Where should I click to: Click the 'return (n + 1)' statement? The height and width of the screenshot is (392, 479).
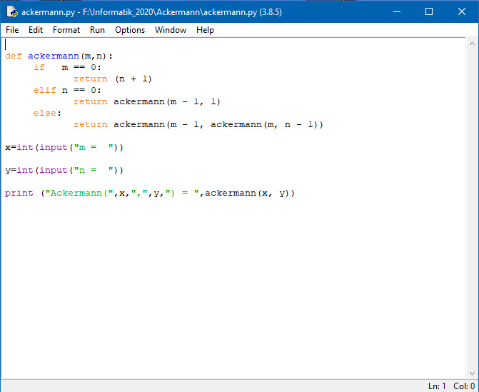[x=113, y=79]
